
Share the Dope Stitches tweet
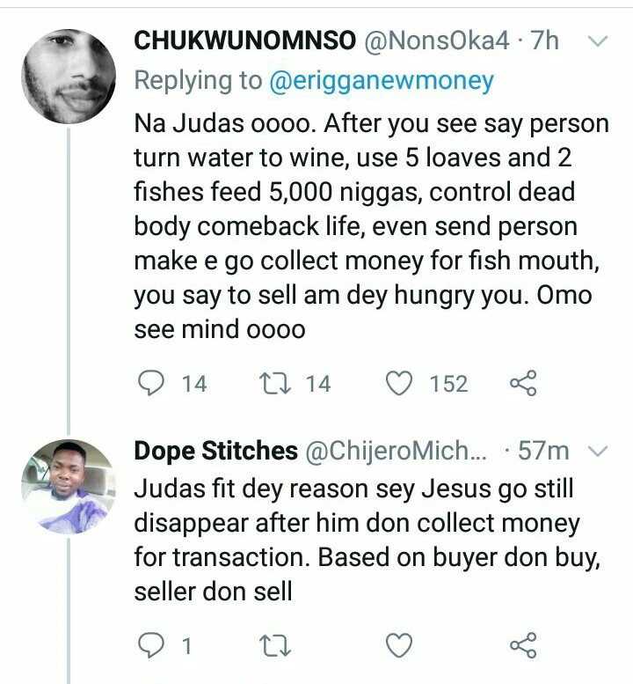point(522,646)
